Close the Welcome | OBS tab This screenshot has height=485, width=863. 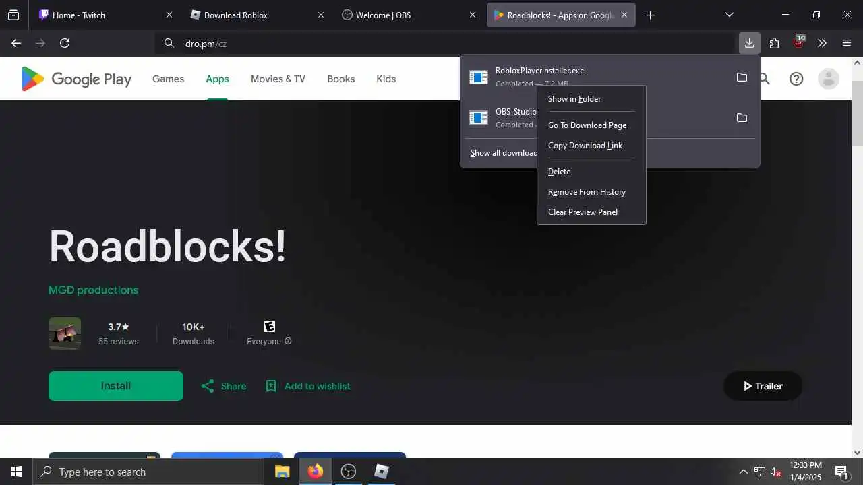(x=473, y=15)
